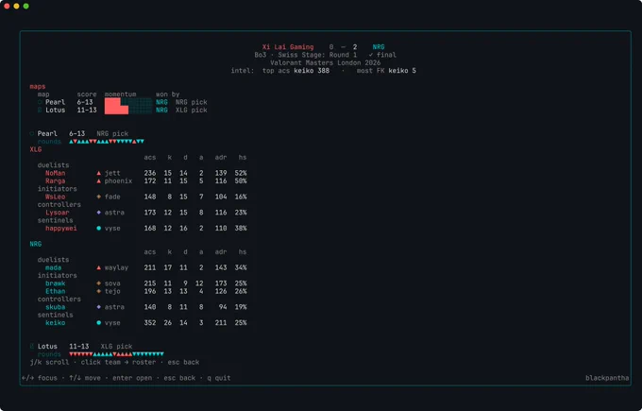Image resolution: width=642 pixels, height=411 pixels.
Task: Click the 'j/k scroll' hint
Action: 49,362
